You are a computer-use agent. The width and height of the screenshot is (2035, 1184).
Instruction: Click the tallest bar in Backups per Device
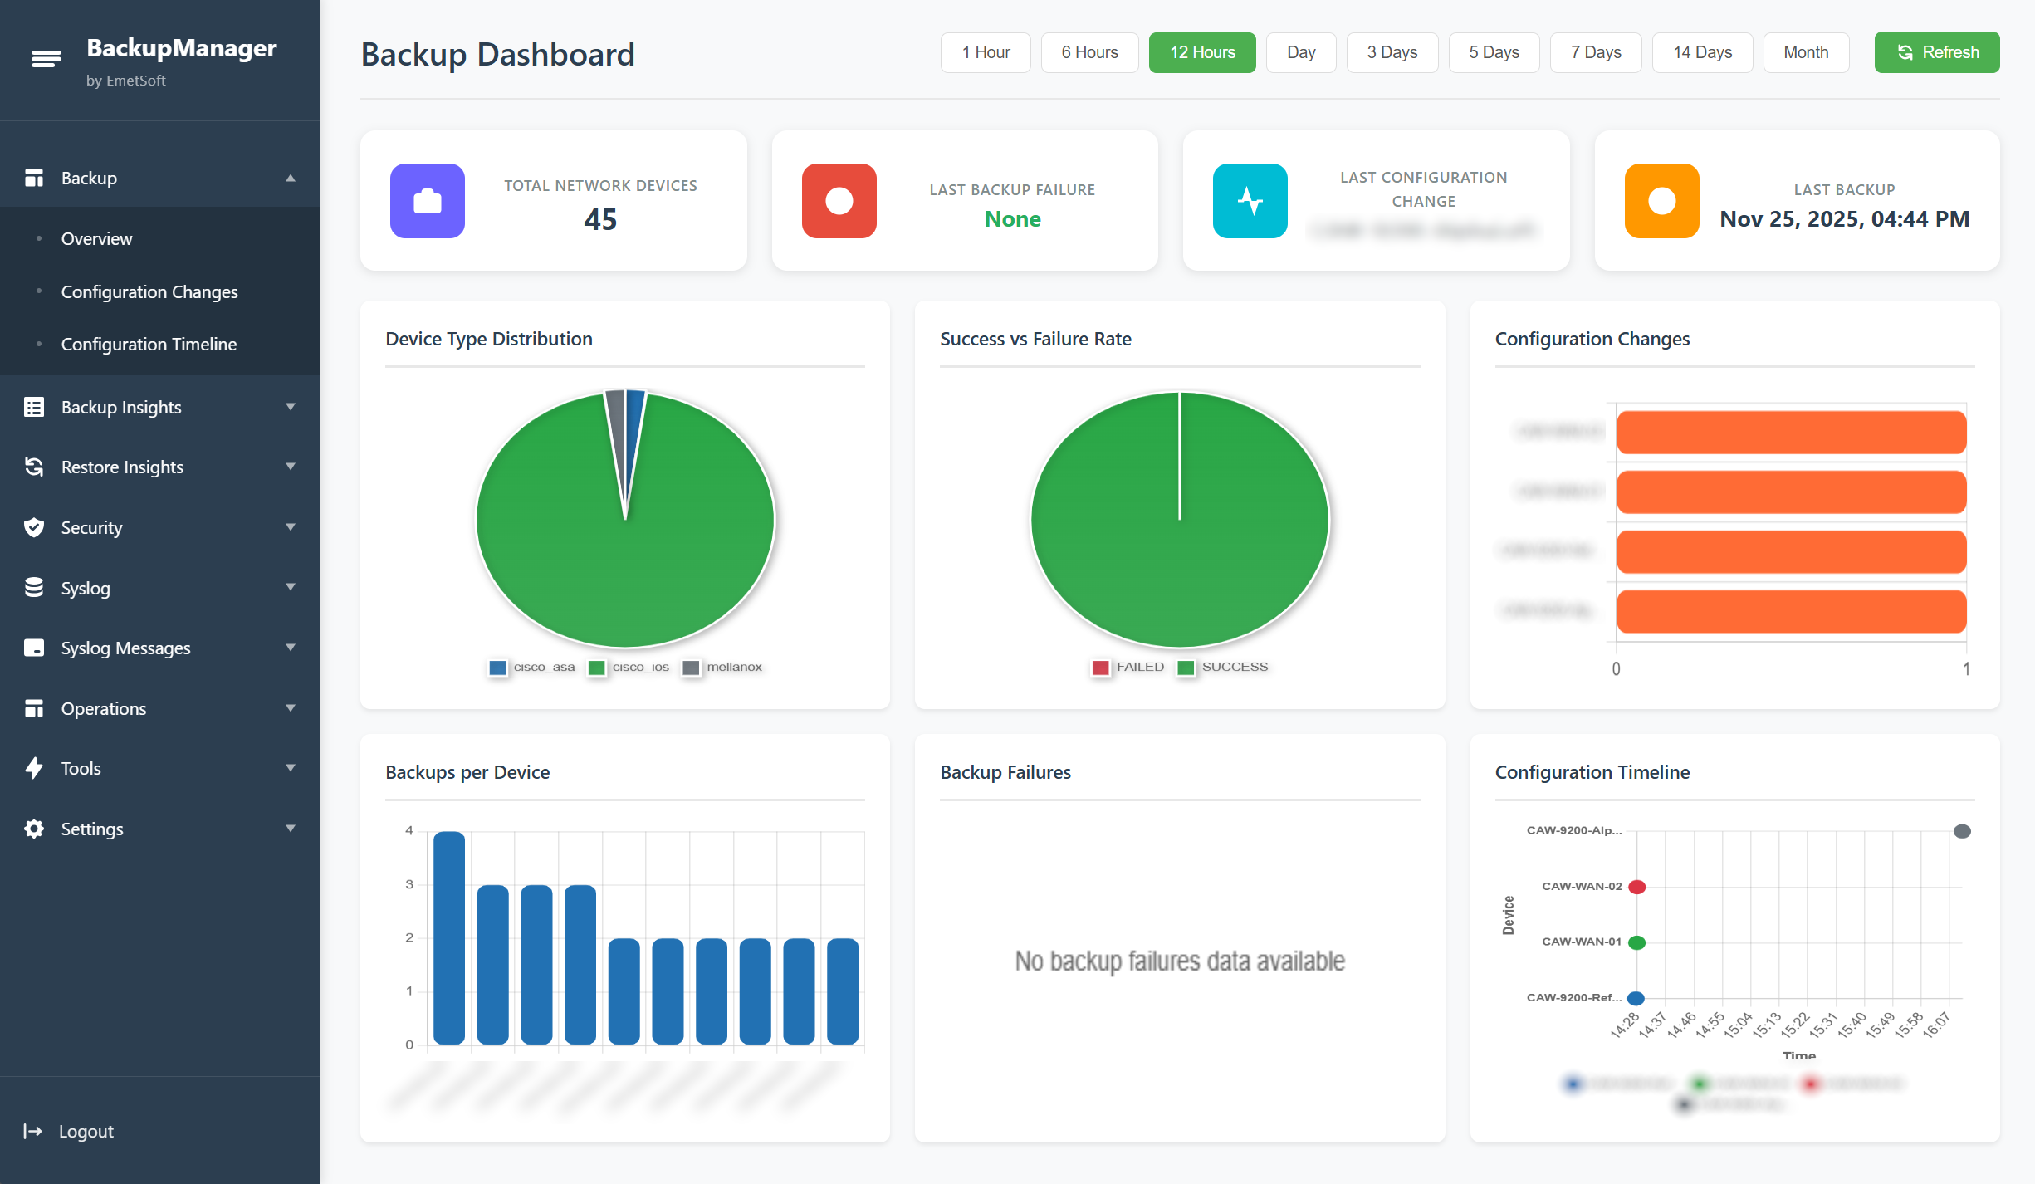pos(449,937)
